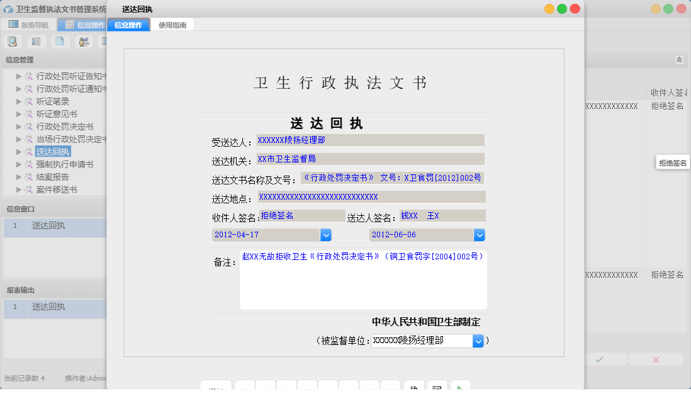
Task: Select the magnifier search tool in toolbar
Action: pyautogui.click(x=13, y=41)
